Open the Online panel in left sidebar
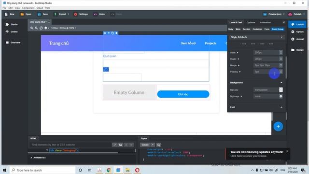 pyautogui.click(x=12, y=32)
